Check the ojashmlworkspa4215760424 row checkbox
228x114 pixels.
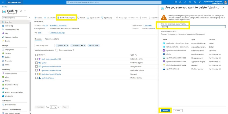coord(36,74)
